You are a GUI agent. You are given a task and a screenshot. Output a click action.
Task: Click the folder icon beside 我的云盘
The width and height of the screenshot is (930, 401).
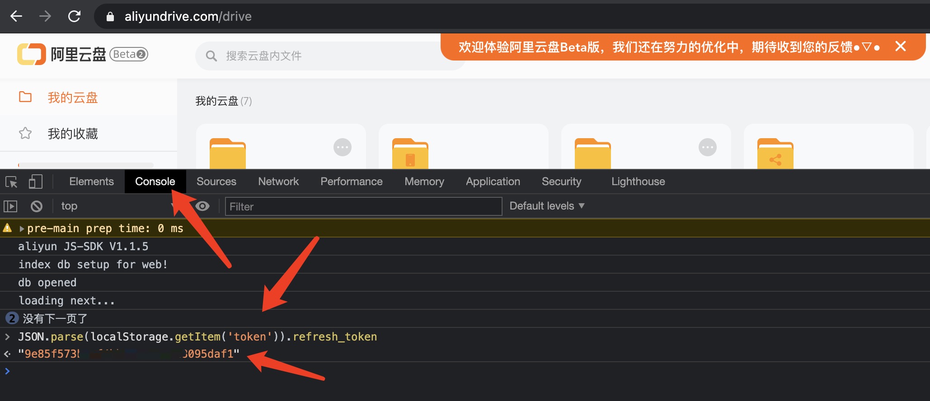[x=25, y=97]
